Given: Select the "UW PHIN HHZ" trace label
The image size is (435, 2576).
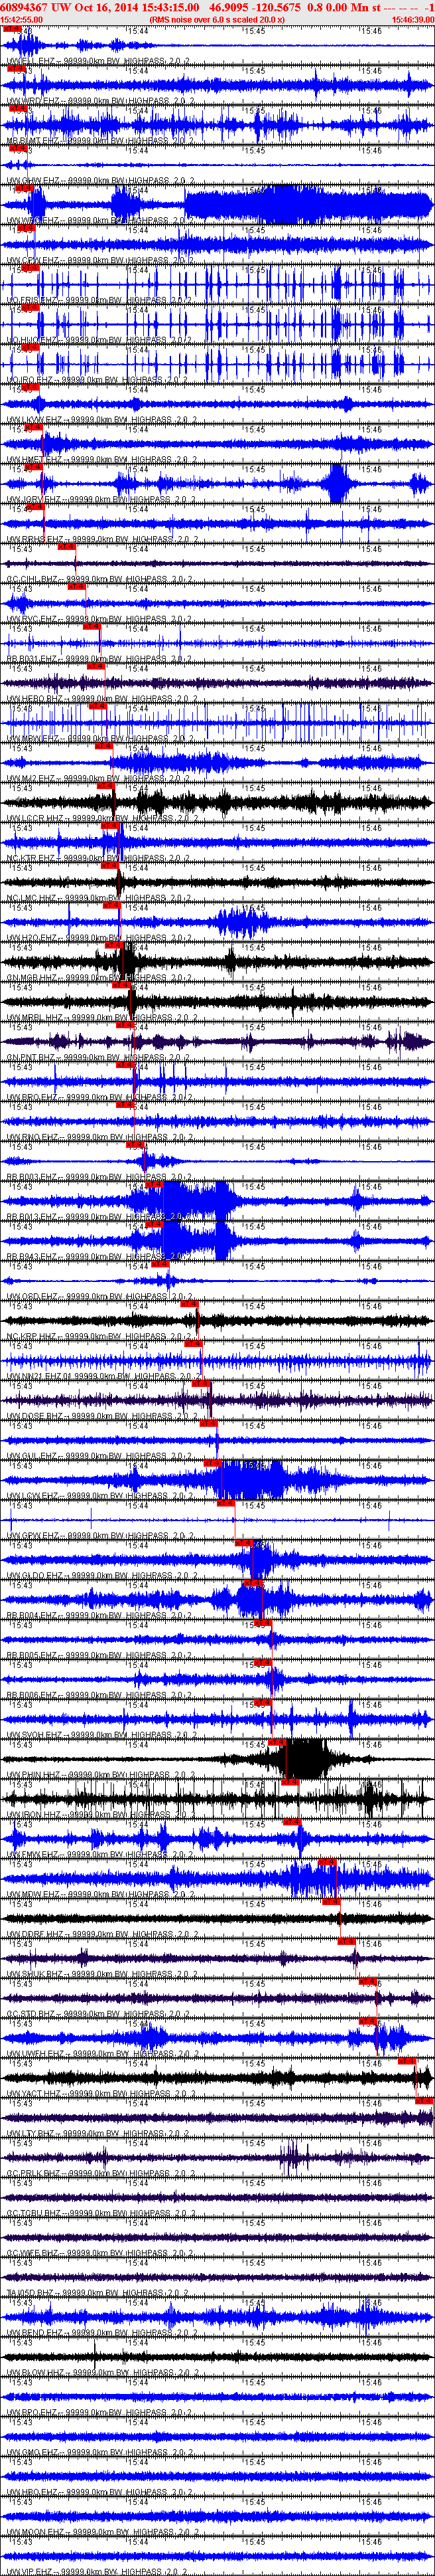Looking at the screenshot, I should (101, 1776).
